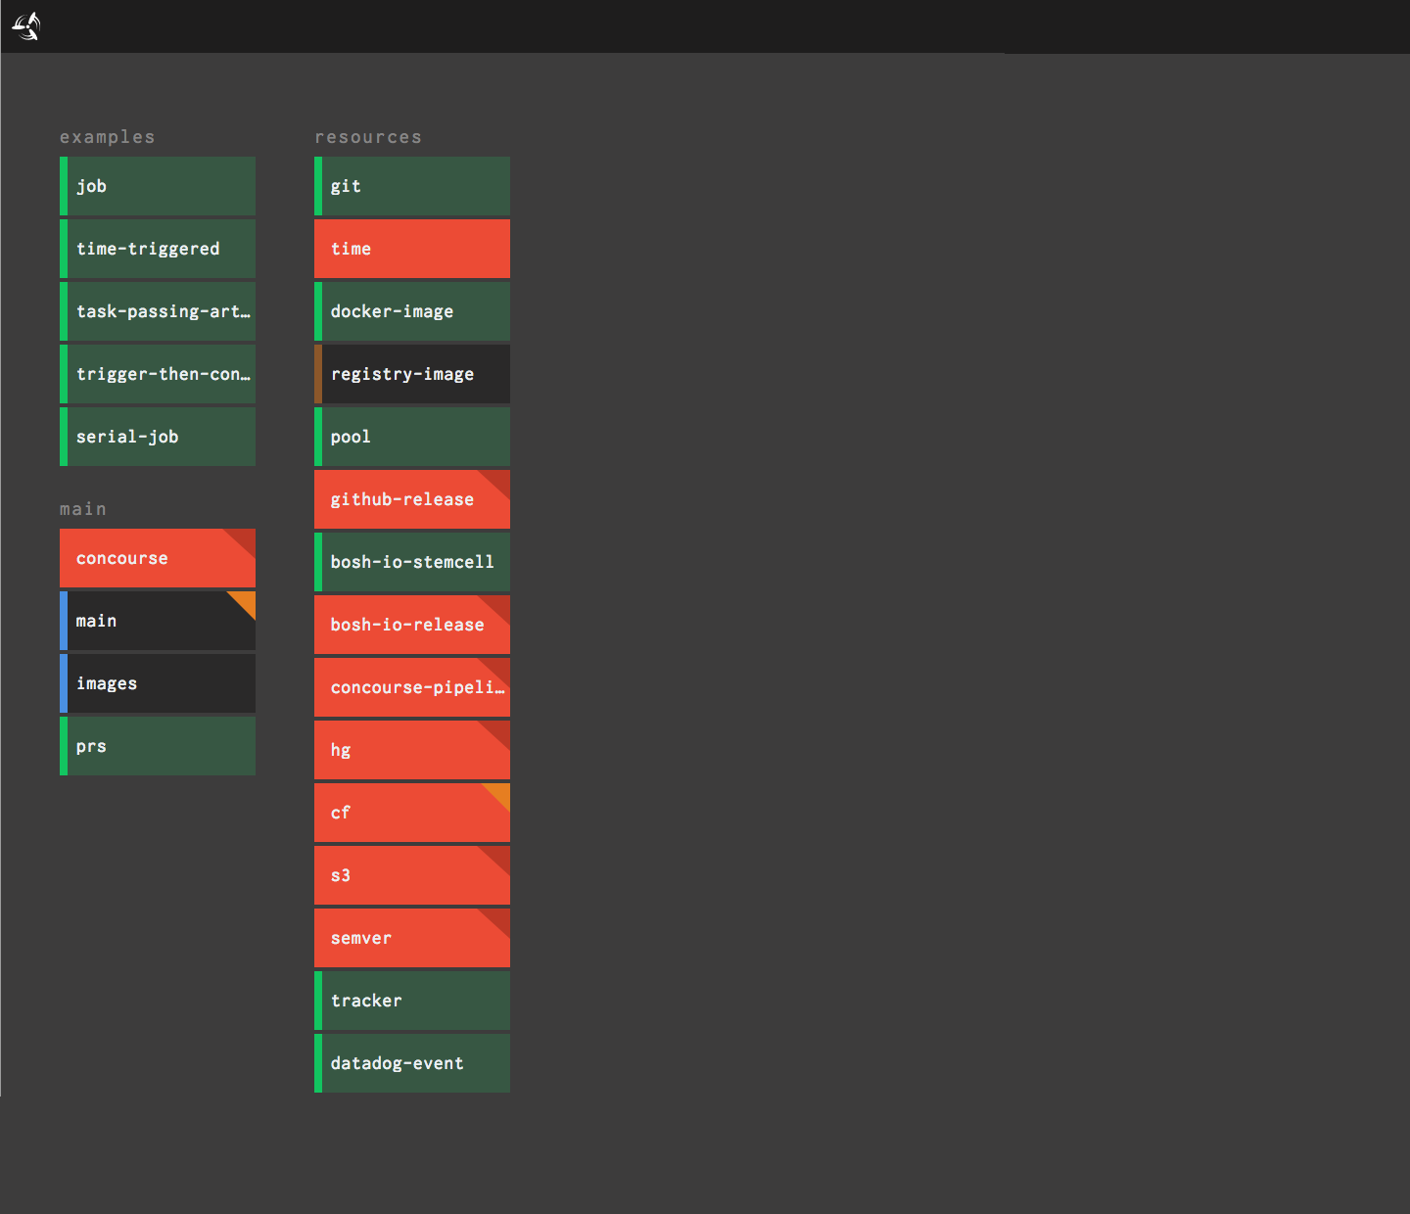Open the github-release pipeline

411,498
